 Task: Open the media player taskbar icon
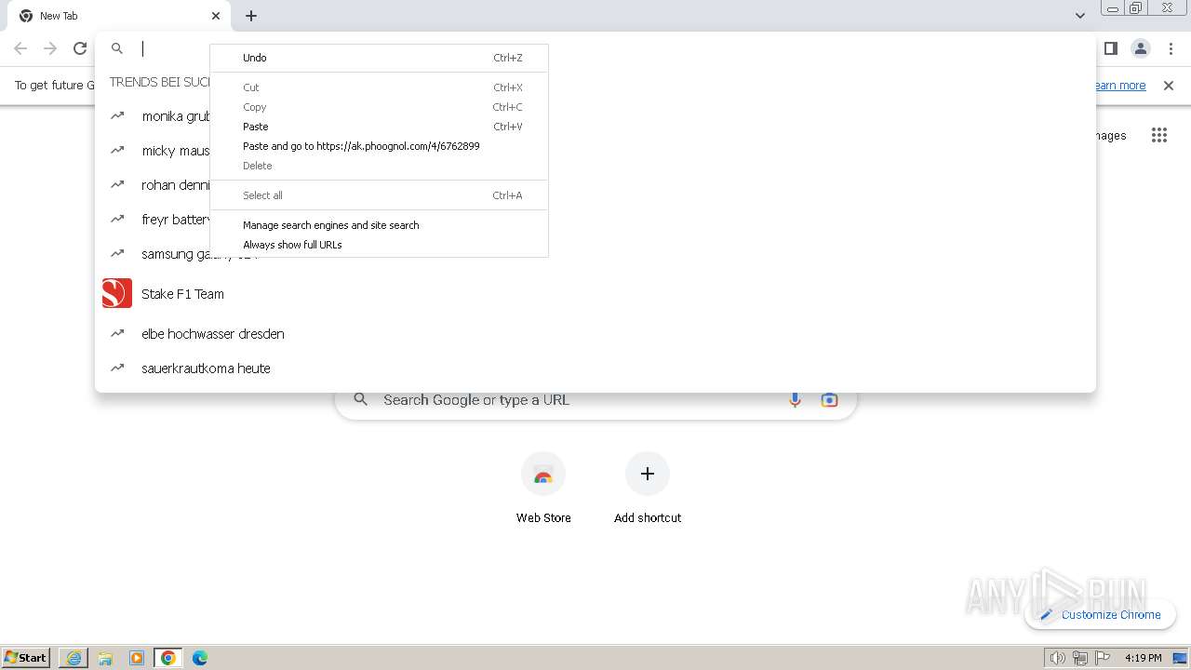click(137, 658)
